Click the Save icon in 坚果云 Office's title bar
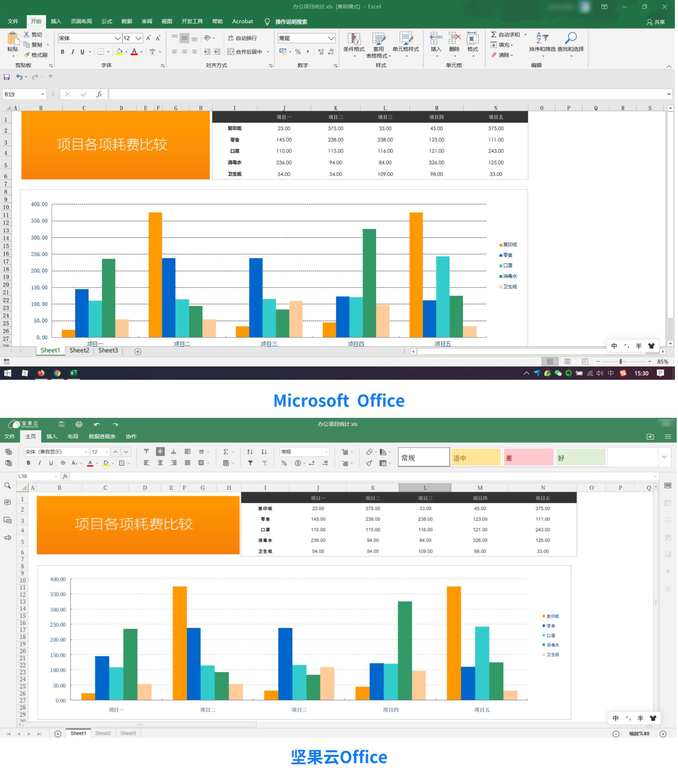Screen dimensions: 678x771 [61, 424]
